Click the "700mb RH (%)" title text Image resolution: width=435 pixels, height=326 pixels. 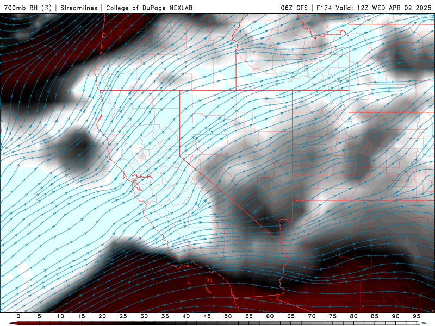[28, 8]
